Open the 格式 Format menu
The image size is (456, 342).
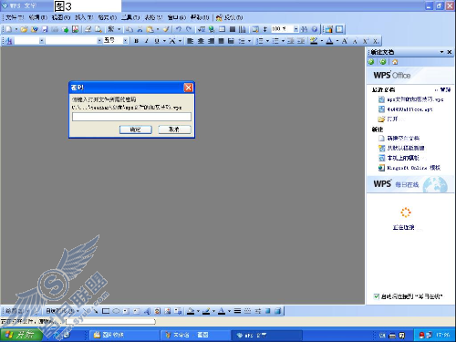pyautogui.click(x=107, y=17)
